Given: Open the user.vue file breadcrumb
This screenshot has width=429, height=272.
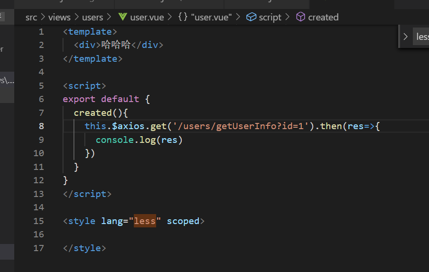Looking at the screenshot, I should pos(147,17).
